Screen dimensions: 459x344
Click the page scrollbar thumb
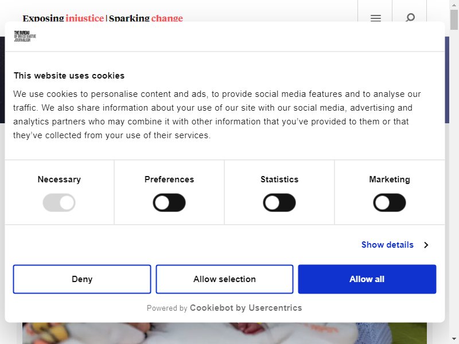click(x=454, y=20)
